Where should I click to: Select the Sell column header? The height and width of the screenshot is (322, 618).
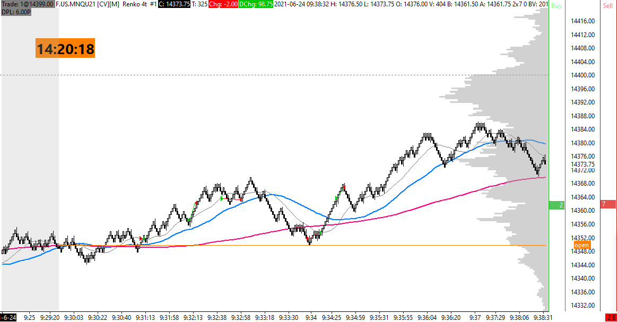[x=608, y=6]
